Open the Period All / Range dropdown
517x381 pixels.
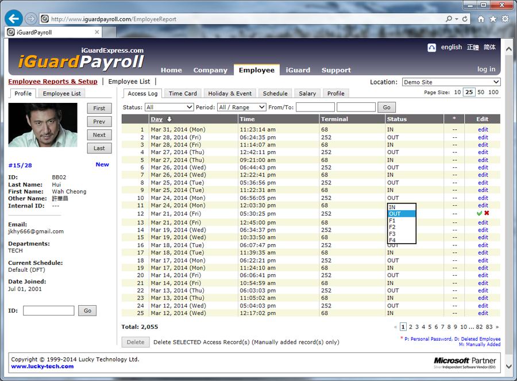(242, 107)
